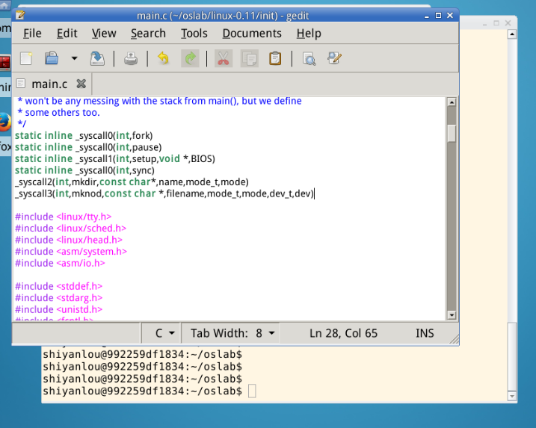Screen dimensions: 536x428
Task: Save the file using toolbar icon
Action: [x=97, y=58]
